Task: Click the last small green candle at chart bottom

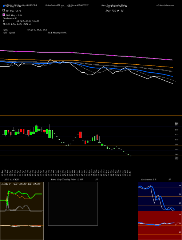Action: pos(131,156)
